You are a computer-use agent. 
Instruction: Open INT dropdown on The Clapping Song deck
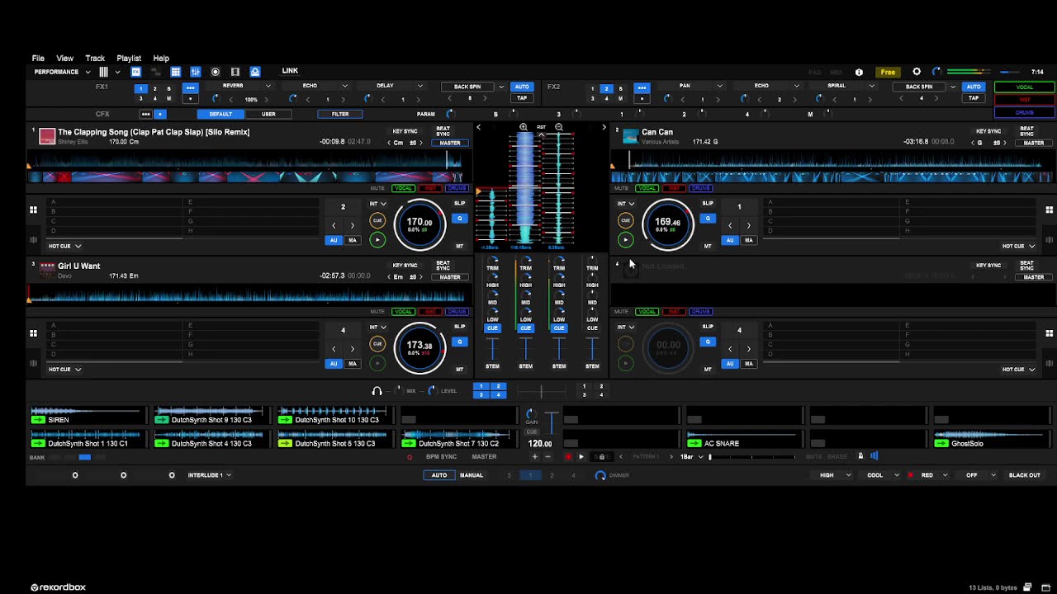(377, 204)
